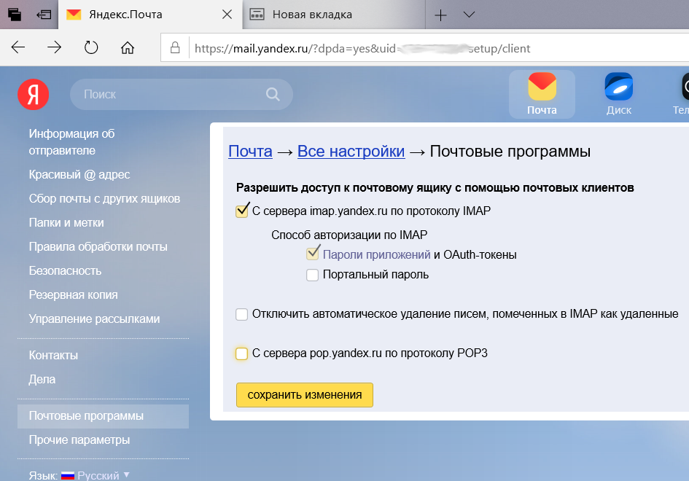Enable the pop.yandex.ru POP3 checkbox
The image size is (689, 481).
241,353
